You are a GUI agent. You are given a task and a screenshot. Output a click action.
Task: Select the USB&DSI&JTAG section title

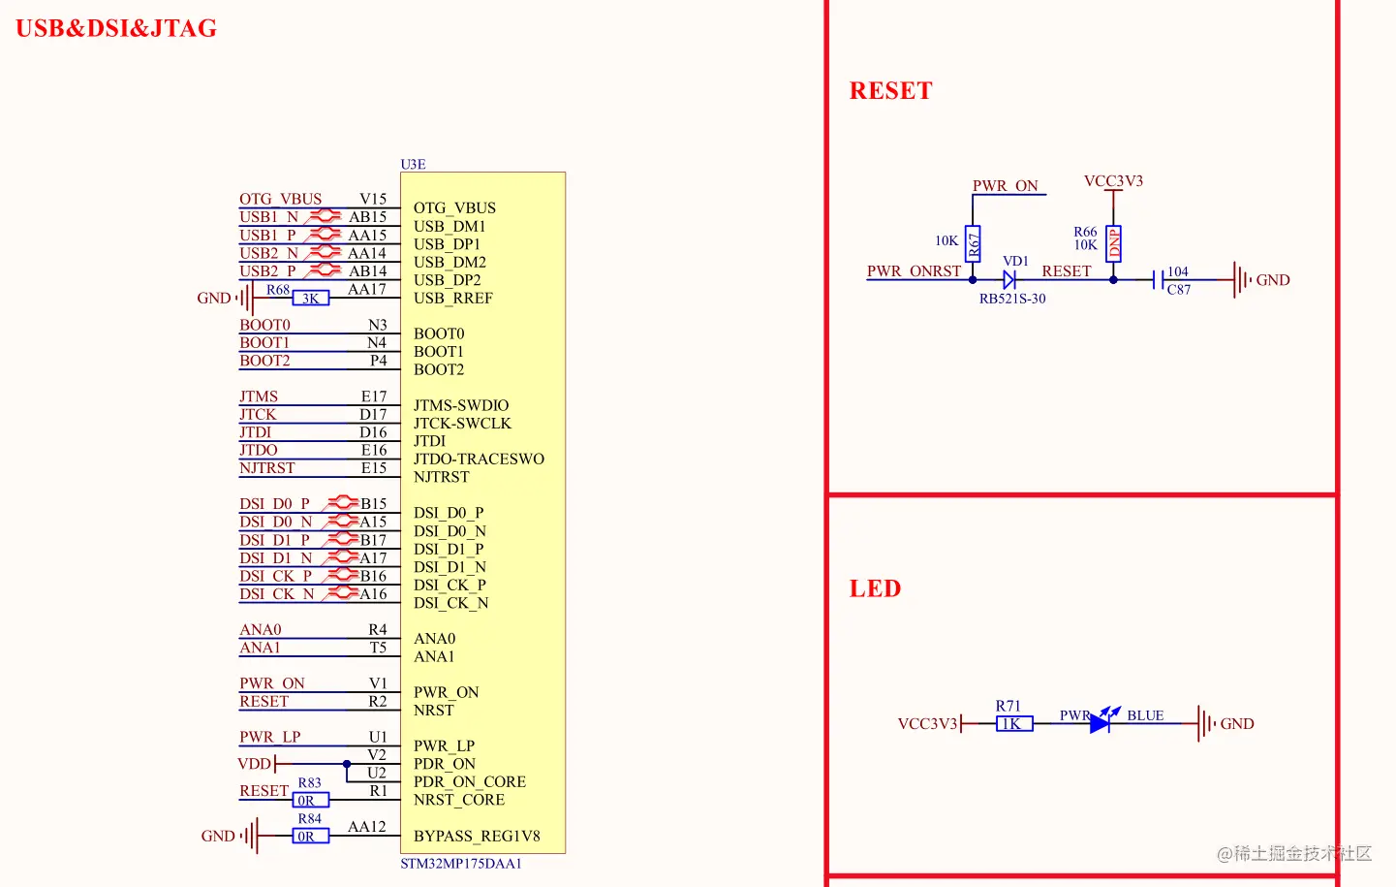point(116,28)
